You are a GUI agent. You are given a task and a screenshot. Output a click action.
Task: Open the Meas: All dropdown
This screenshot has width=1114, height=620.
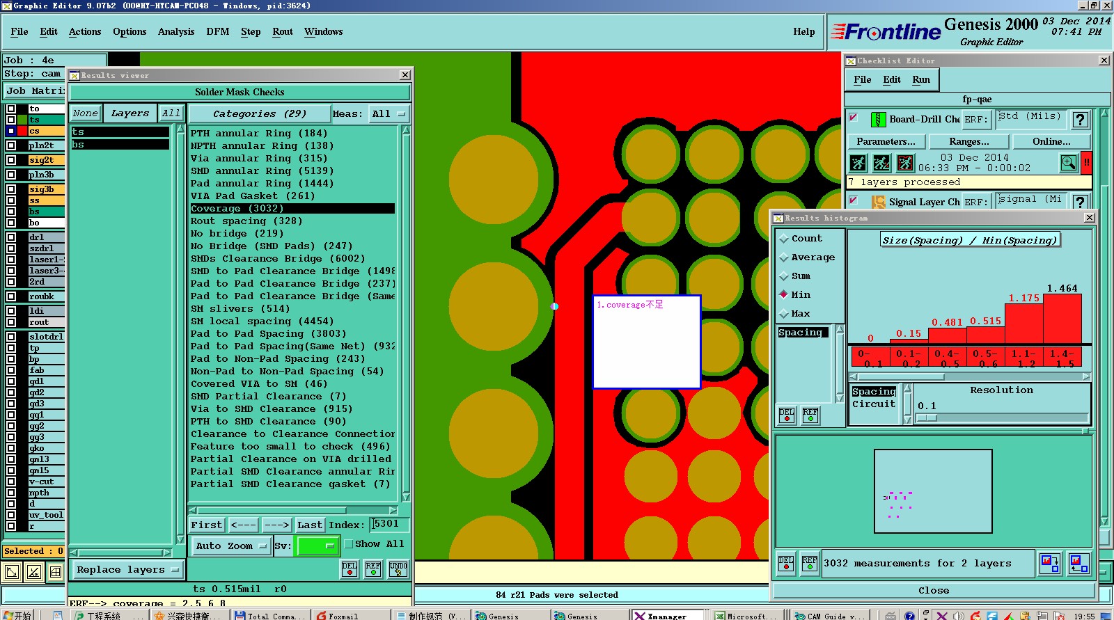[388, 114]
